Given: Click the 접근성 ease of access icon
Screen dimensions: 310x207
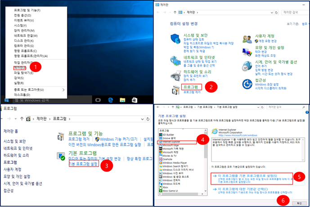Looking at the screenshot, I should [x=247, y=83].
